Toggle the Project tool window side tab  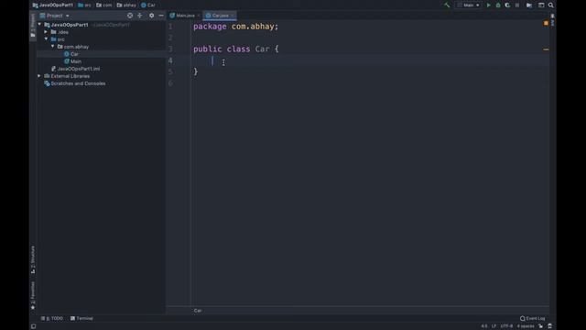click(x=33, y=25)
